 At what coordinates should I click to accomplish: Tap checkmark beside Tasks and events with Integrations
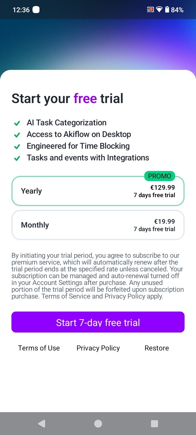tap(17, 158)
